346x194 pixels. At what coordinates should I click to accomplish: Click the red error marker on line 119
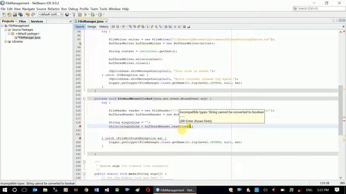click(80, 126)
